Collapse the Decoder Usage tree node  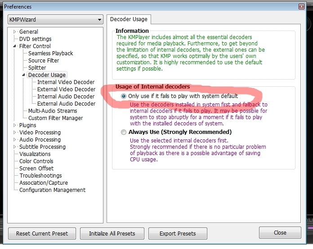pyautogui.click(x=23, y=75)
